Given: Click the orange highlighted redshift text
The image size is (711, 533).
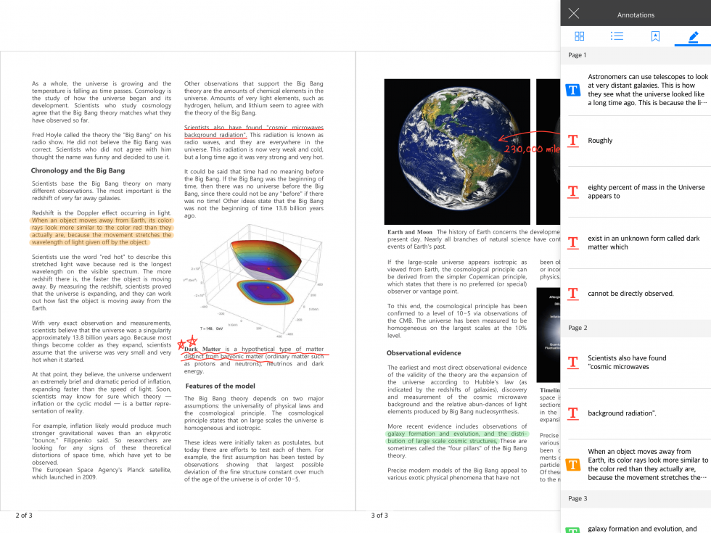Looking at the screenshot, I should coord(102,231).
